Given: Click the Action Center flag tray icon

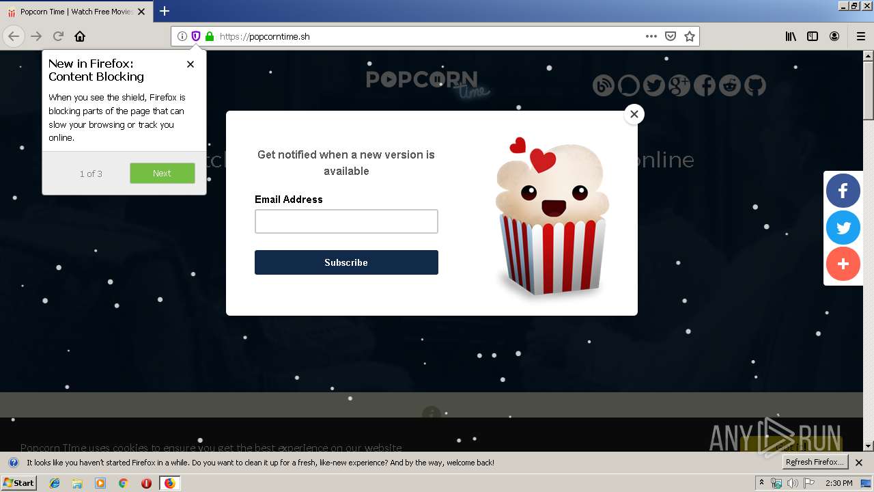Looking at the screenshot, I should (x=809, y=483).
